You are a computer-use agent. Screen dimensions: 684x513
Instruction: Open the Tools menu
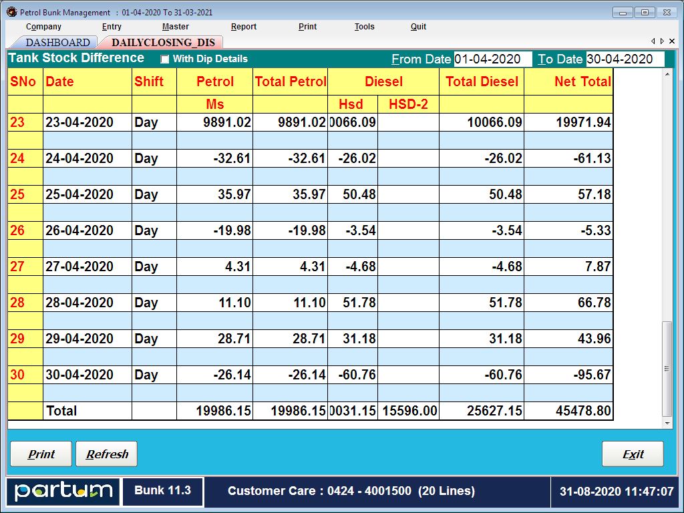[364, 27]
